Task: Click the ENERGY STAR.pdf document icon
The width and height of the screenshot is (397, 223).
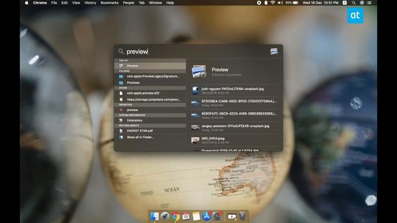Action: [121, 131]
